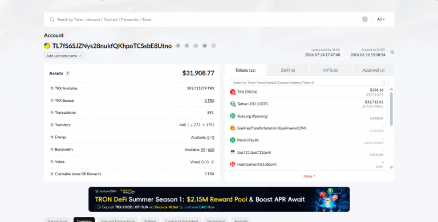Click GasFreeTransferSolution token logo
The width and height of the screenshot is (438, 222).
[233, 128]
